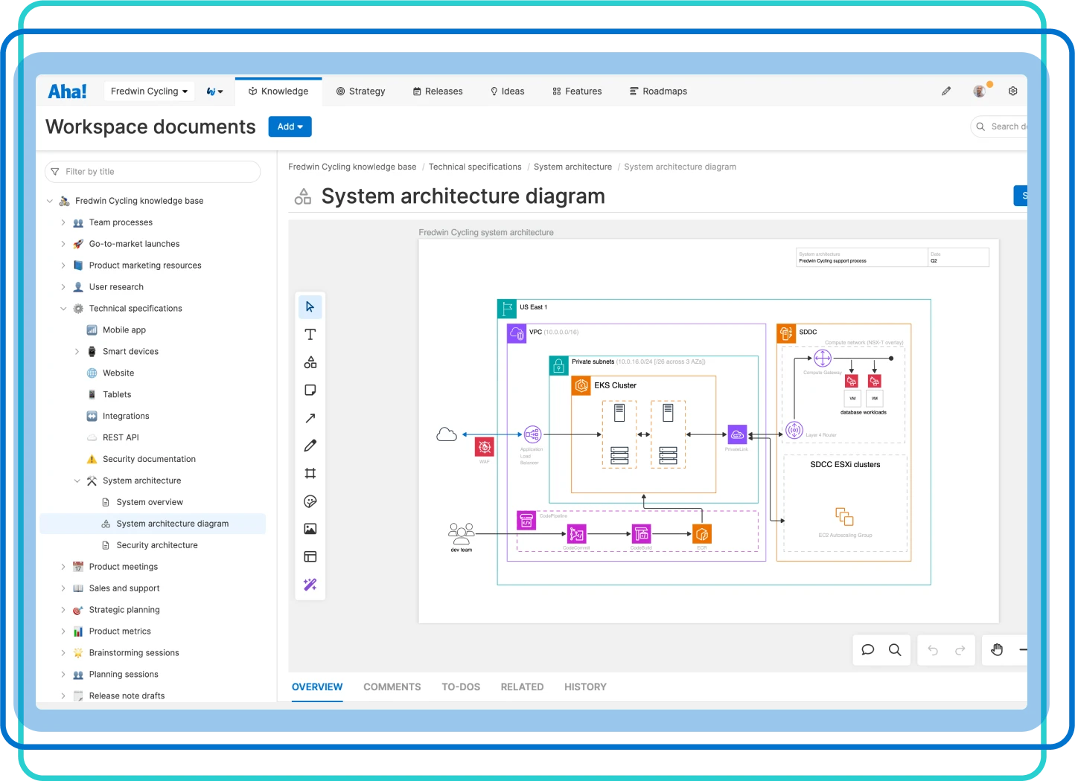Open the Releases menu
This screenshot has height=781, width=1075.
(438, 91)
